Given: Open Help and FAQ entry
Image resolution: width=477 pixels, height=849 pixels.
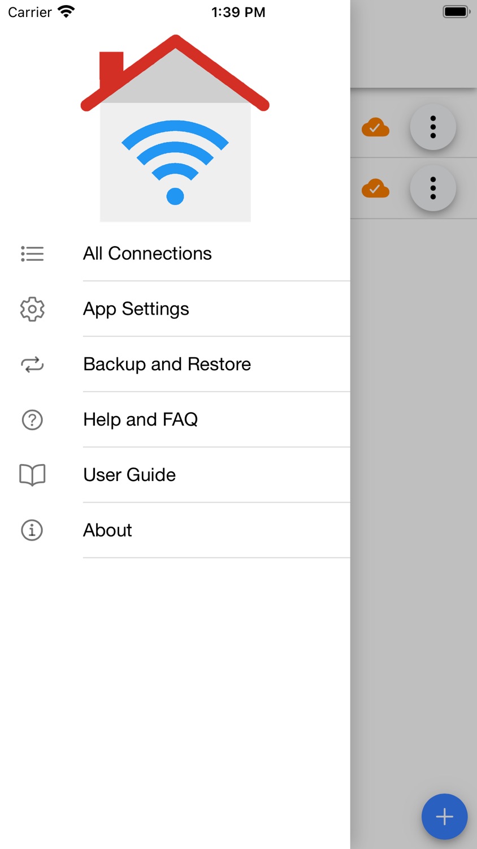Looking at the screenshot, I should [175, 419].
